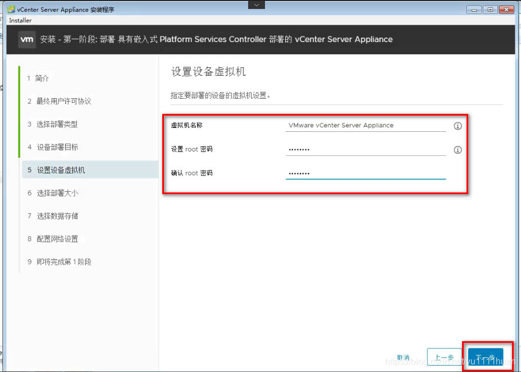Open the Installer menu
The height and width of the screenshot is (372, 521).
point(20,20)
